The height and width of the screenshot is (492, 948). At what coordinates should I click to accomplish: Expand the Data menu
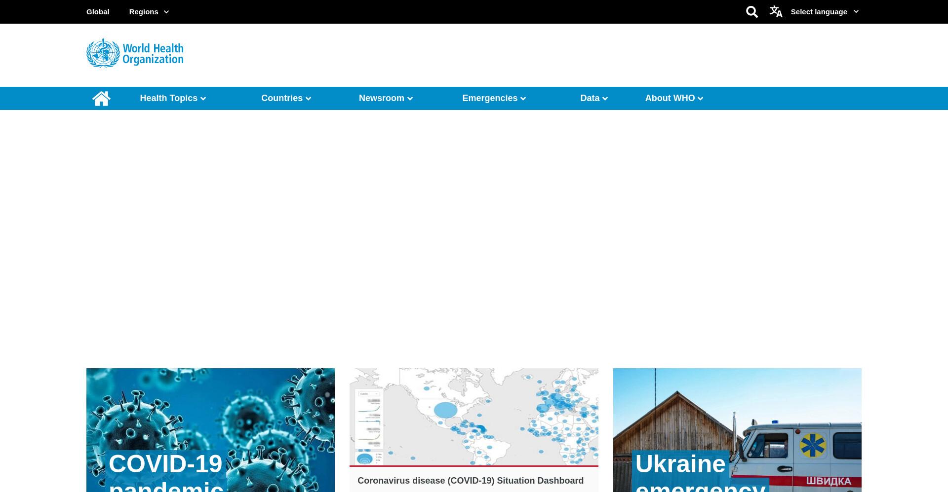[x=594, y=98]
